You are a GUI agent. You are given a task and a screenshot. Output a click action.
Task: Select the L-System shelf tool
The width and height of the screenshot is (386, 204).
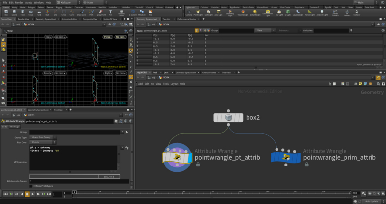point(133,13)
